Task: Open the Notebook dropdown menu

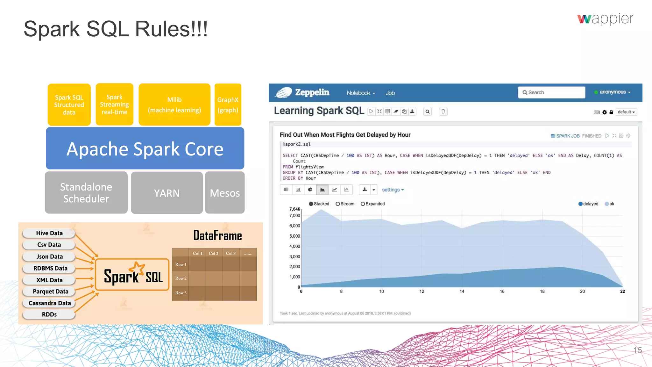Action: (361, 93)
